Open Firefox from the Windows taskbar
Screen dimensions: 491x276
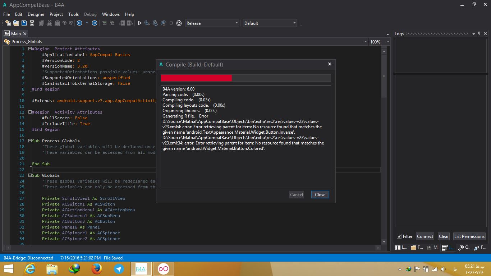coord(96,269)
